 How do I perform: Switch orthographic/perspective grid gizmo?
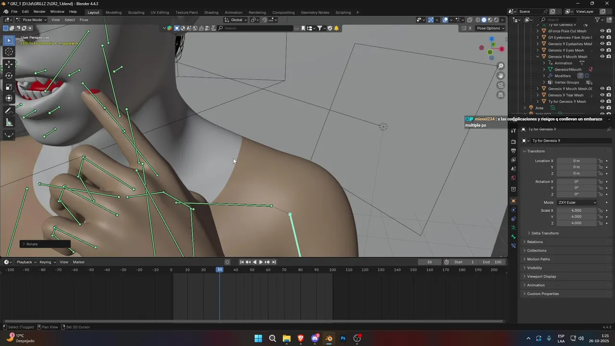point(501,95)
